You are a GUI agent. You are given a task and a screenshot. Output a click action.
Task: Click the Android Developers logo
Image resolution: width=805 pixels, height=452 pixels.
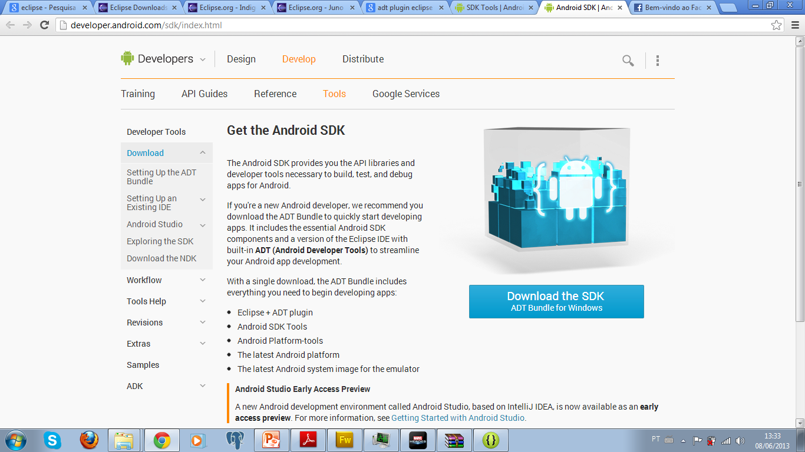pos(157,59)
